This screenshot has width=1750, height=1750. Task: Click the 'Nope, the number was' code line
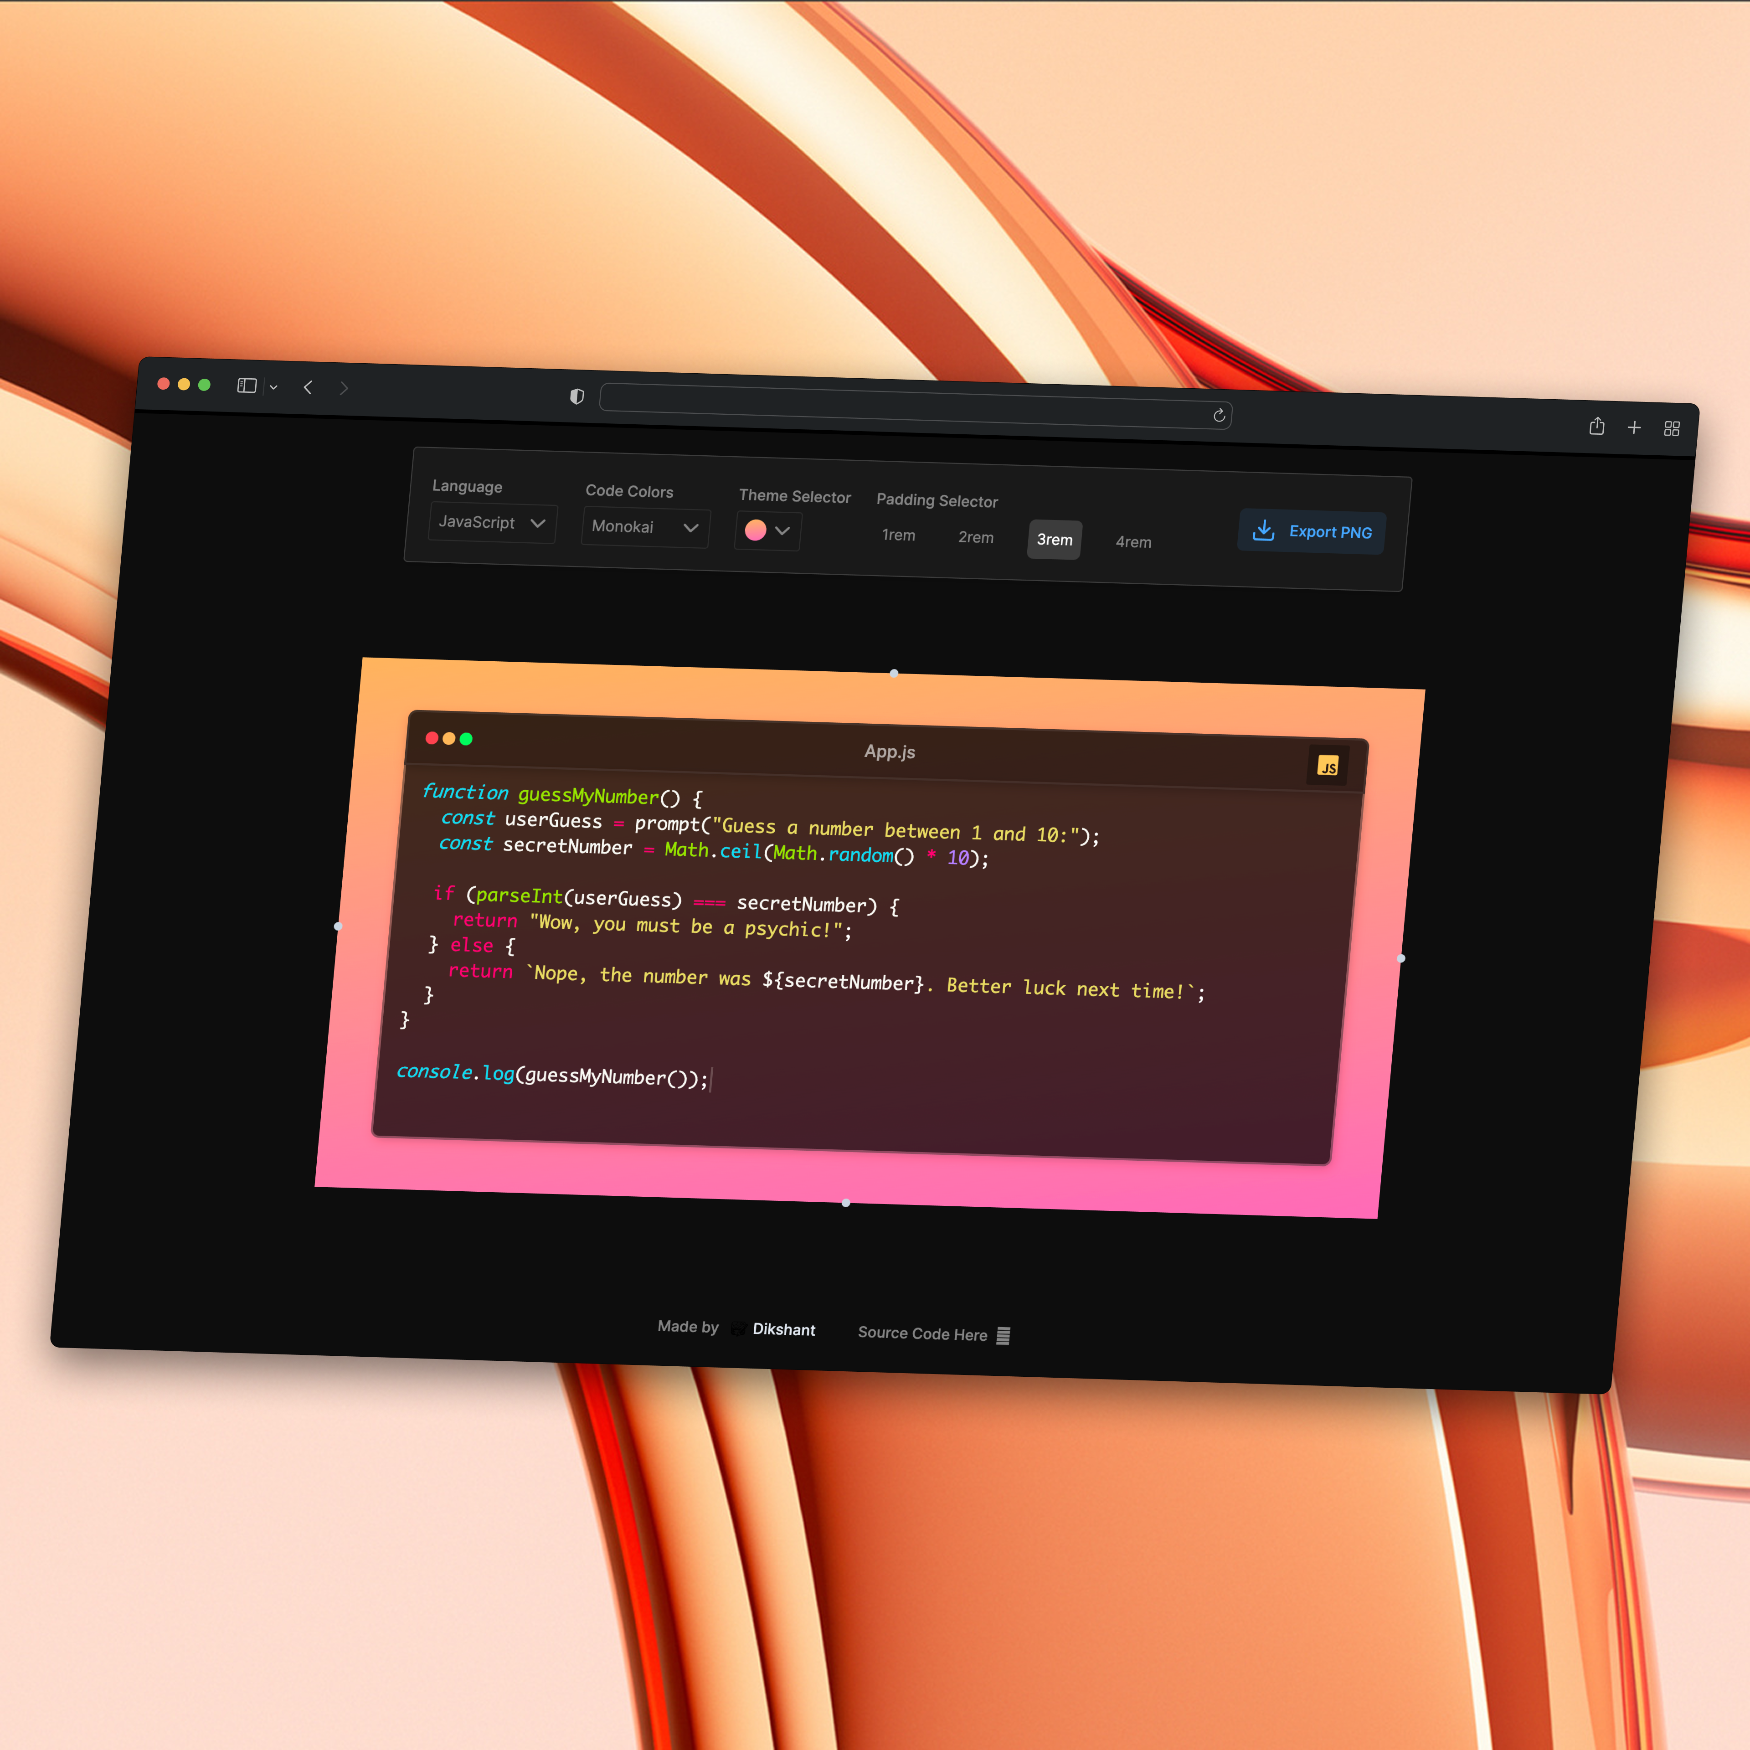[x=826, y=982]
